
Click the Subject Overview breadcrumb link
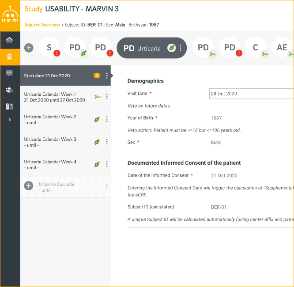42,25
